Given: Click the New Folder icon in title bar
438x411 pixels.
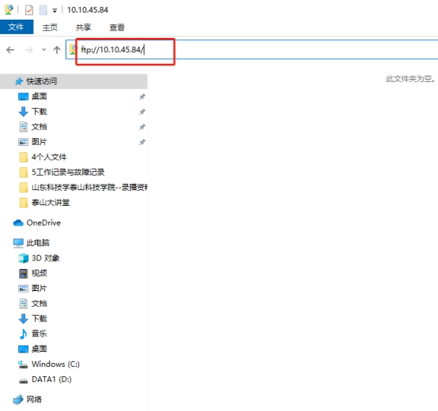Looking at the screenshot, I should point(43,10).
